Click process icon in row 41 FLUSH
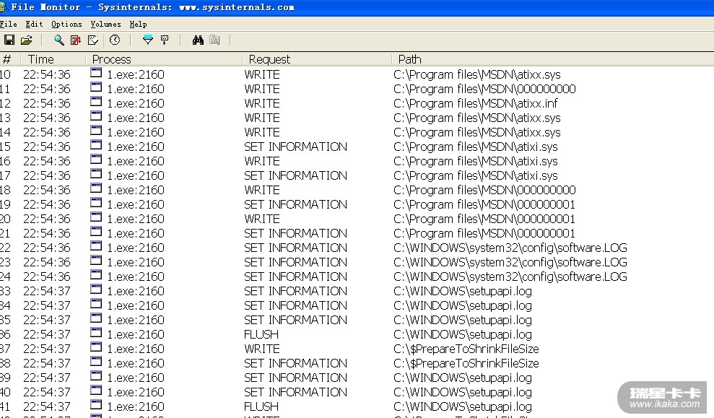 tap(96, 404)
